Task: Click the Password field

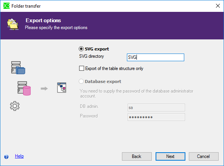Action: (x=156, y=117)
